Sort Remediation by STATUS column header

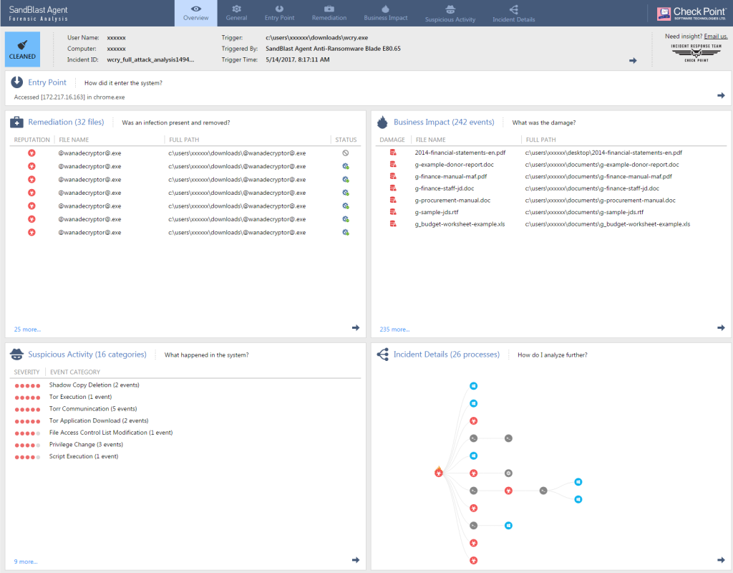coord(346,140)
